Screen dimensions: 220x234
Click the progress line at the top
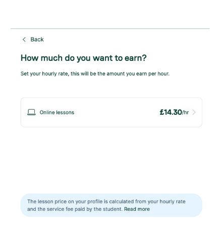110,29
